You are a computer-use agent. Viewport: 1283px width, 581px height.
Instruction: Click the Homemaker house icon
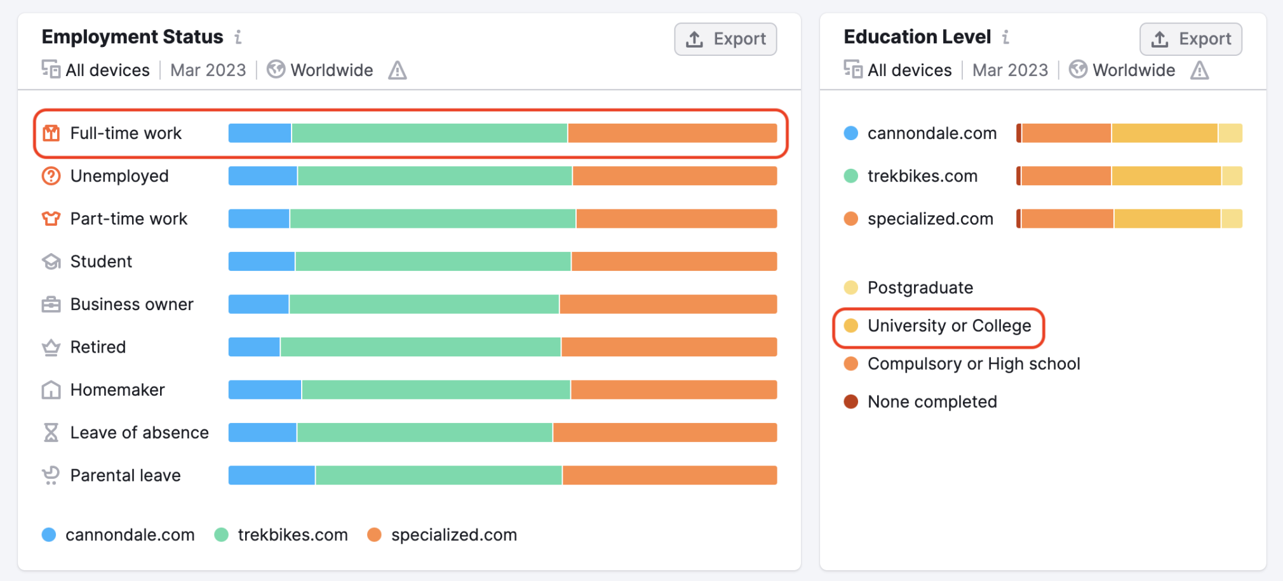point(51,389)
